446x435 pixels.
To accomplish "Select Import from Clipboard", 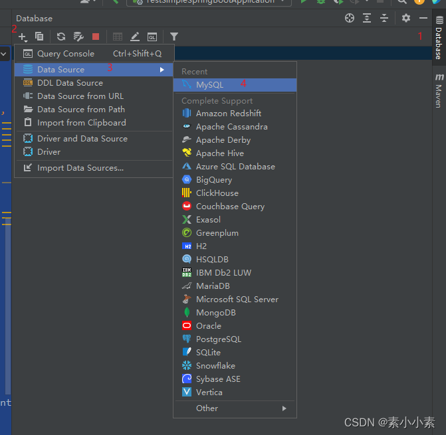I will pyautogui.click(x=94, y=123).
